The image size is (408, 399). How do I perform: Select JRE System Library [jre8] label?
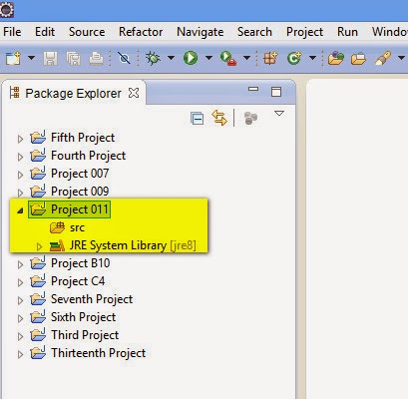133,245
